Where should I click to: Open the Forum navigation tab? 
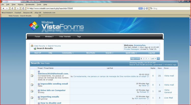(37, 36)
